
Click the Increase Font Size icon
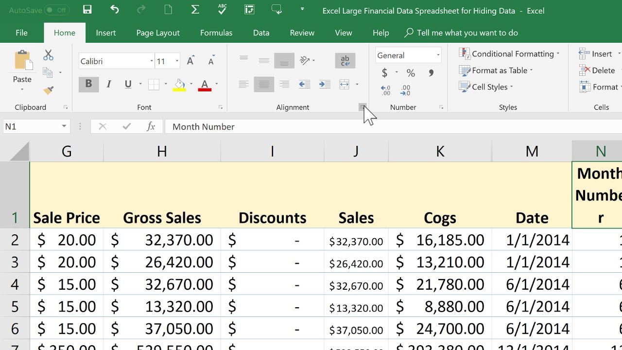tap(190, 61)
